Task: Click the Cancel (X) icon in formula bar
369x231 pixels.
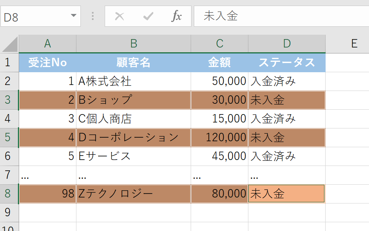Action: pos(119,16)
